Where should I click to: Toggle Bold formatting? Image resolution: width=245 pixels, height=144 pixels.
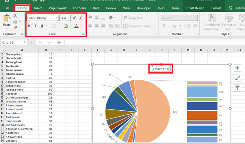[x=29, y=26]
